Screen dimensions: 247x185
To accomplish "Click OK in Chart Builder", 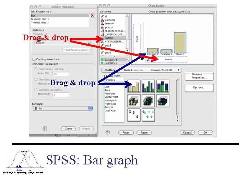I will pyautogui.click(x=205, y=133).
